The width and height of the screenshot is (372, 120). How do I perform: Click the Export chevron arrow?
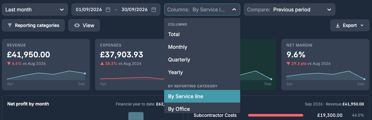(362, 25)
